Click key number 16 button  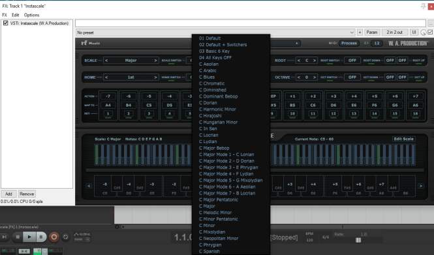click(416, 114)
